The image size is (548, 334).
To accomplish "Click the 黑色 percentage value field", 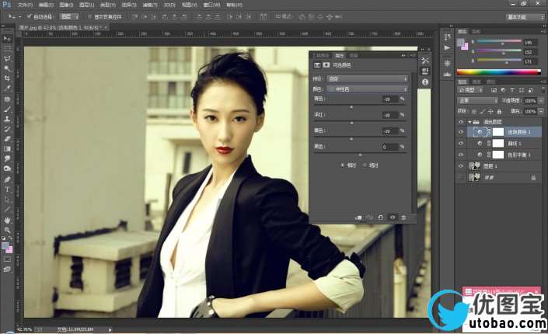I will pos(387,146).
